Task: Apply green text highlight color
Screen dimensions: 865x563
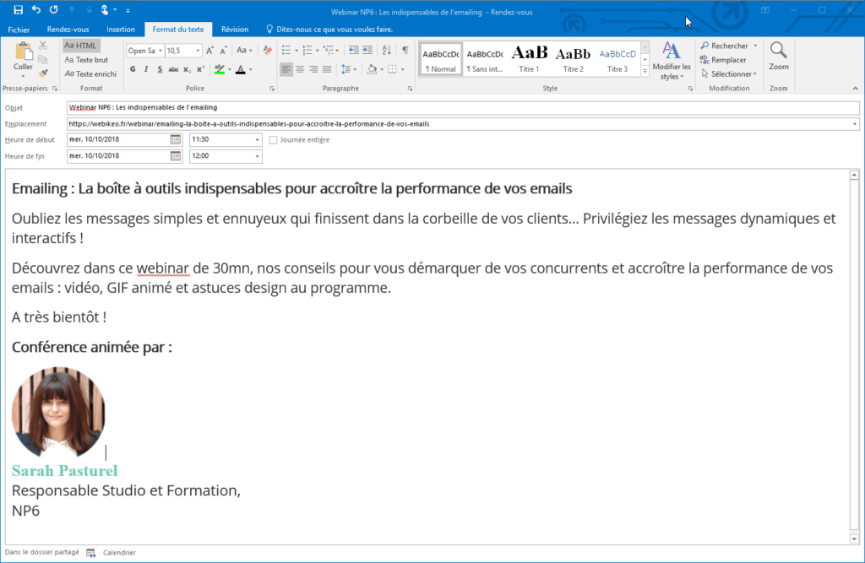Action: (220, 69)
